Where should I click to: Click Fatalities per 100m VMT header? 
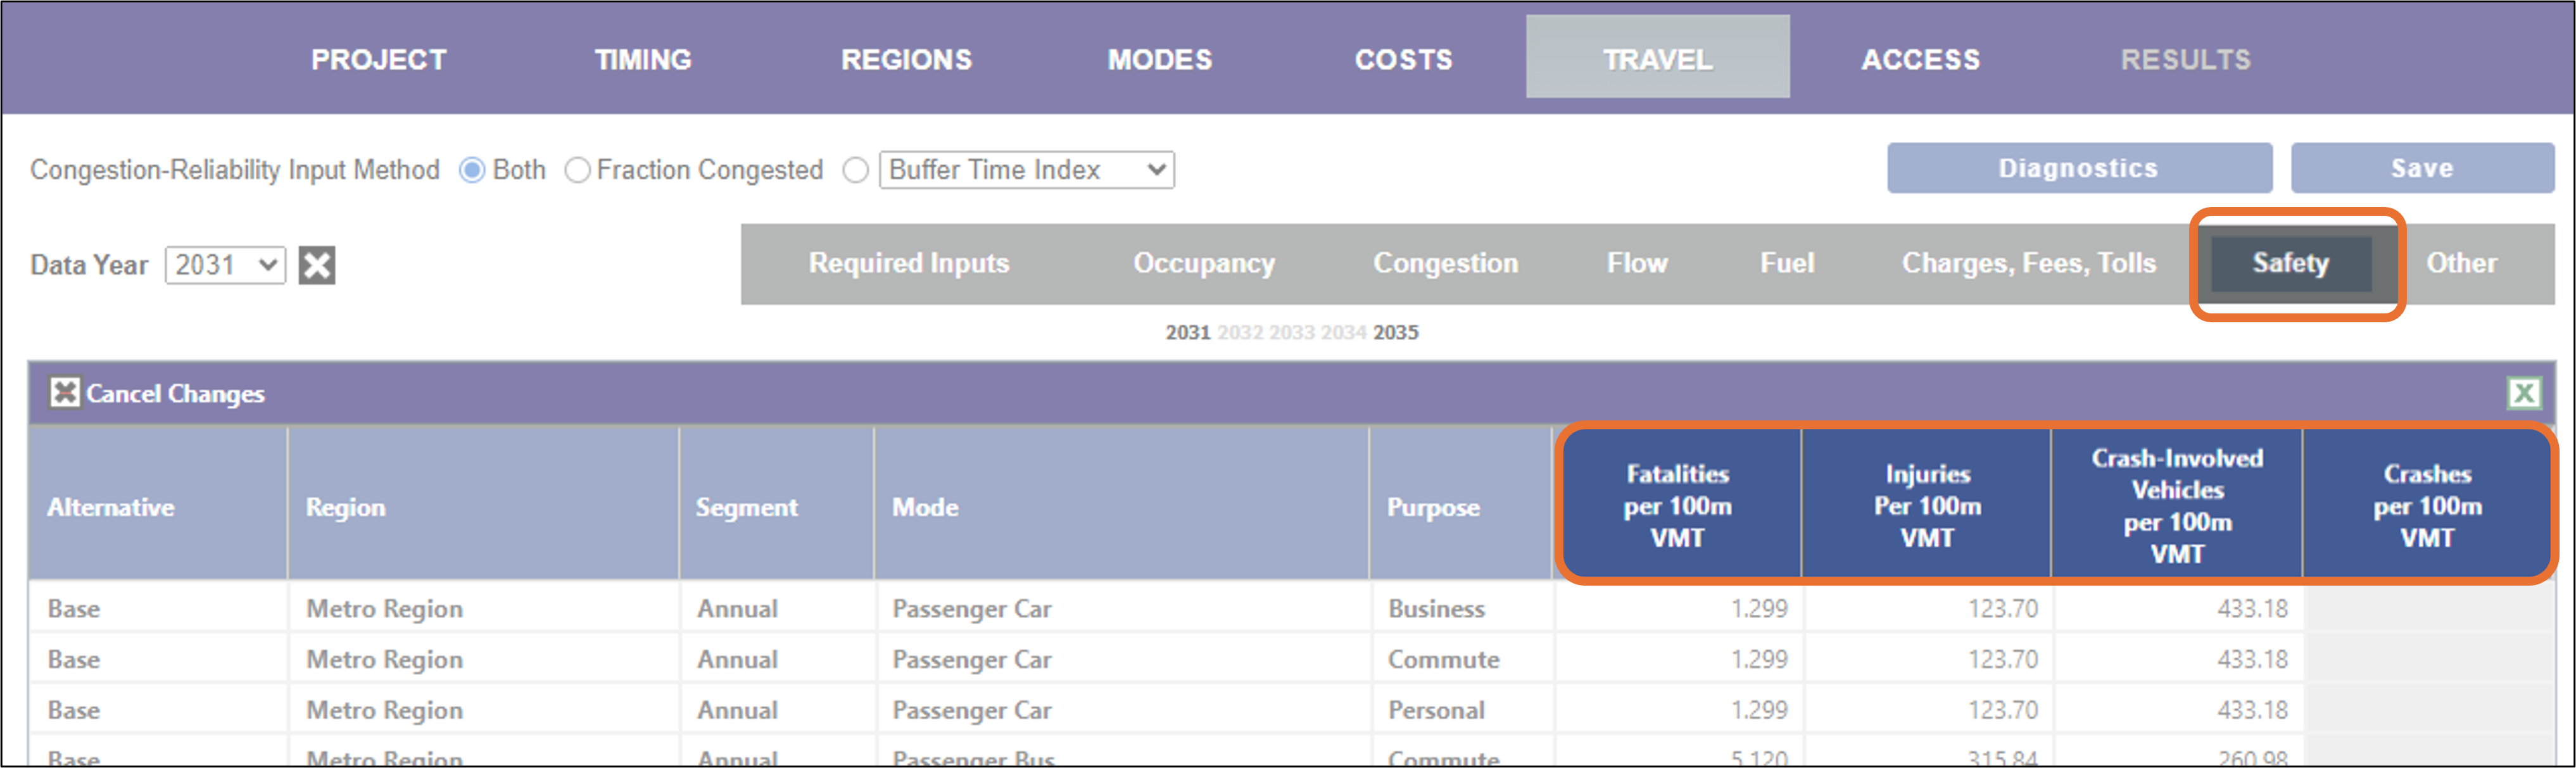click(x=1678, y=505)
